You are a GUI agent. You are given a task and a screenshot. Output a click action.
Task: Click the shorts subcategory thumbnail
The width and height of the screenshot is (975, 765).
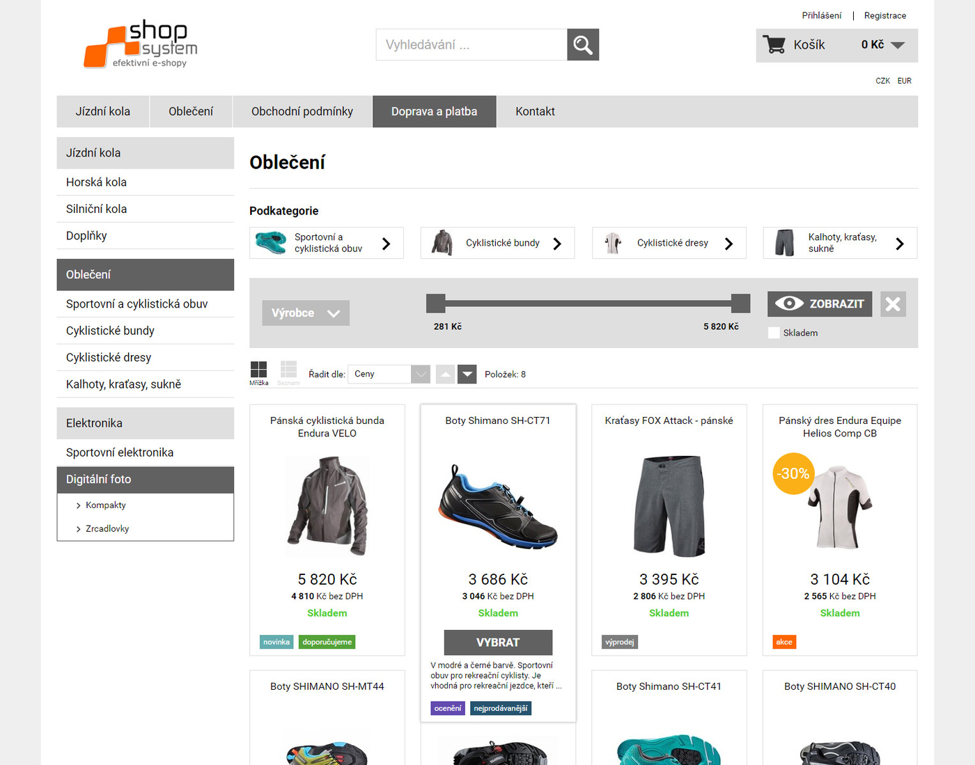point(785,243)
